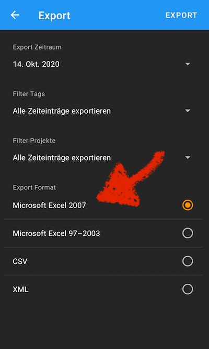Select the CSV radio button
The height and width of the screenshot is (349, 209).
tap(188, 261)
